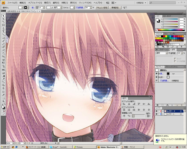The width and height of the screenshot is (187, 149).
Task: Expand 線 row triangle in Appearance panel
Action: [159, 74]
